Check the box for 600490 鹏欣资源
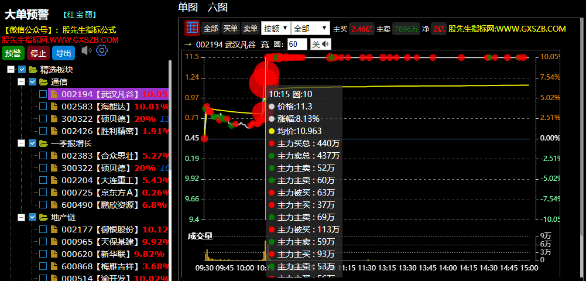 43,204
